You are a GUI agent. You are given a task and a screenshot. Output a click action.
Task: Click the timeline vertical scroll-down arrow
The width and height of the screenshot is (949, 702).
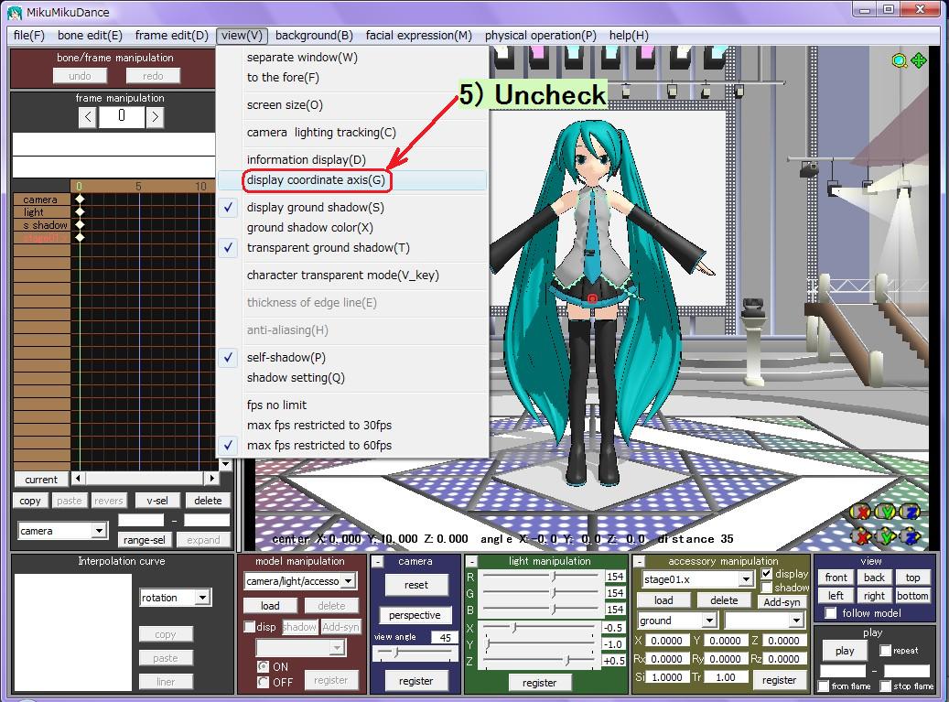click(225, 464)
